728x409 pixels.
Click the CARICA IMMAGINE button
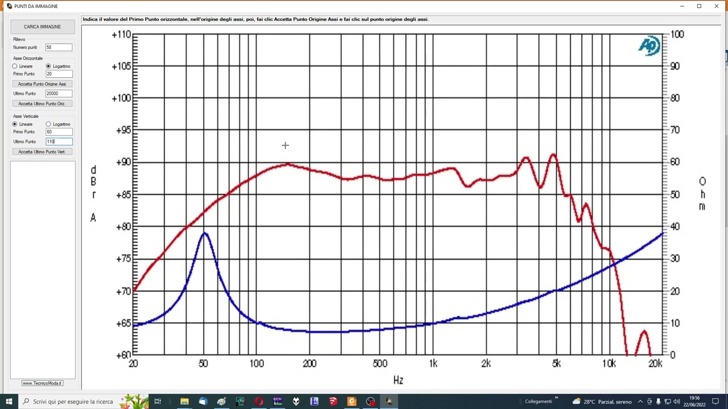[x=42, y=27]
